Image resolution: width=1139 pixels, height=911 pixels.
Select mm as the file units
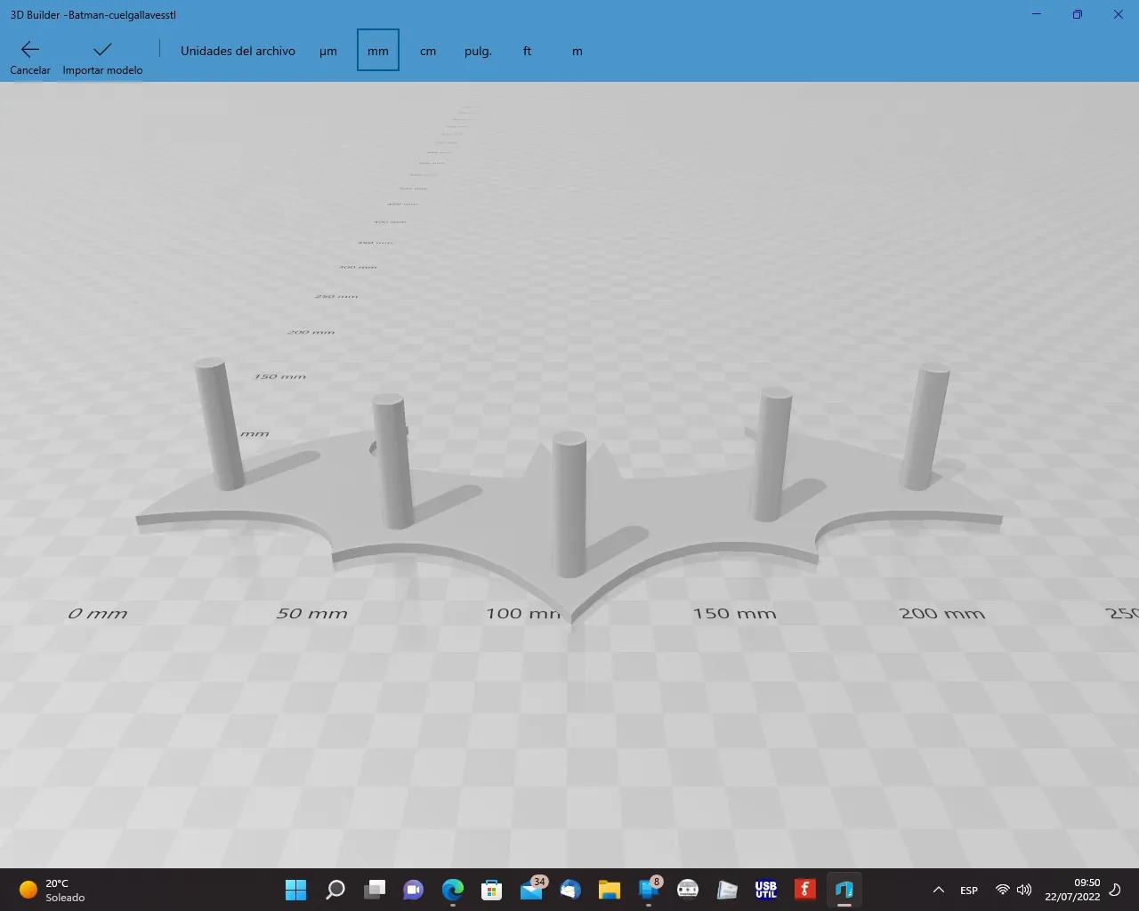[x=378, y=51]
